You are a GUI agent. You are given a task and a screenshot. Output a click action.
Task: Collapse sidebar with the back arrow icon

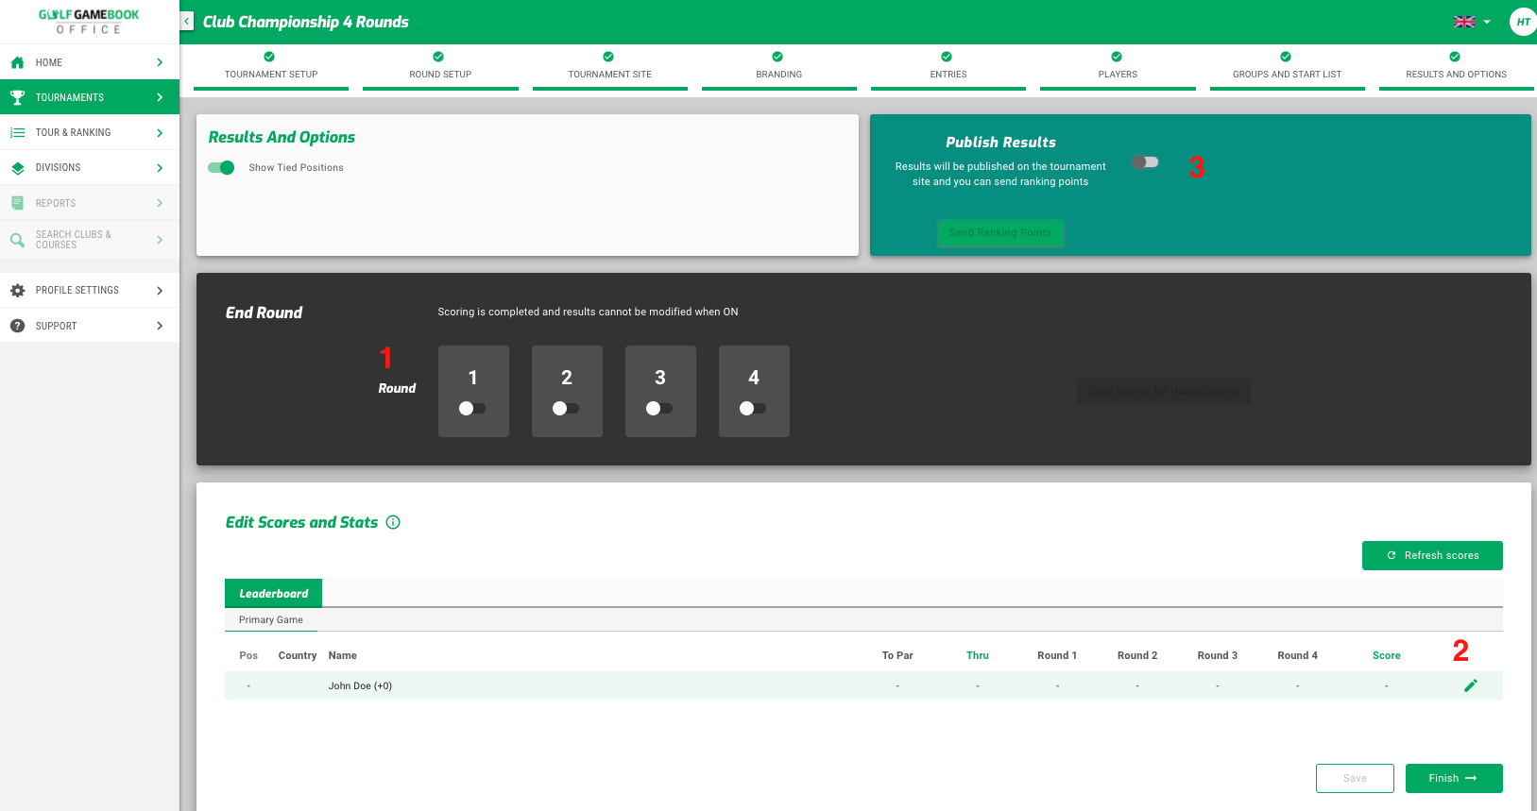pyautogui.click(x=187, y=21)
